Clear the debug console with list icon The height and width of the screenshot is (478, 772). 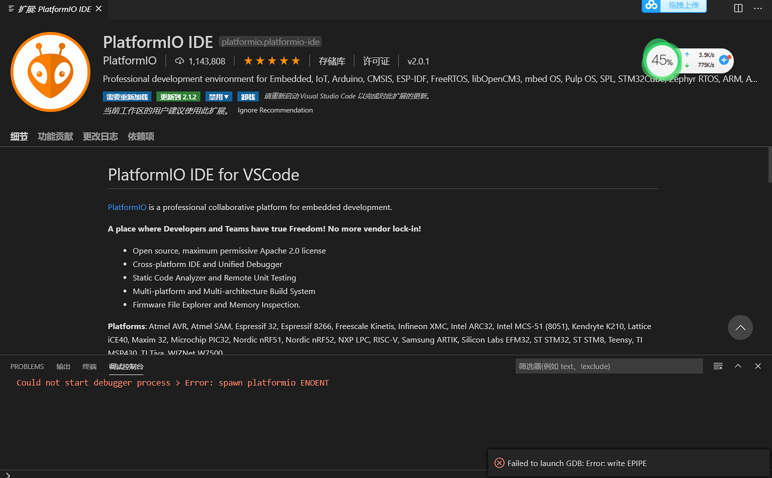tap(718, 366)
